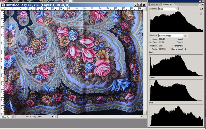
Task: Minimize the Histogram palette window
Action: click(x=200, y=1)
